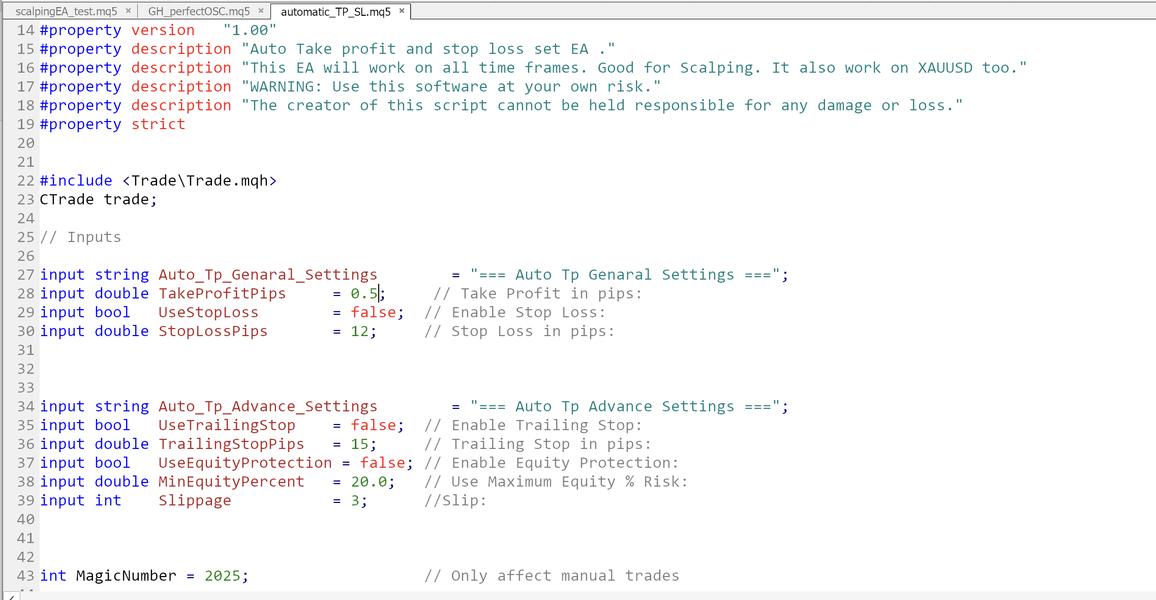The width and height of the screenshot is (1156, 600).
Task: Click the CTrade trade declaration
Action: pos(97,199)
